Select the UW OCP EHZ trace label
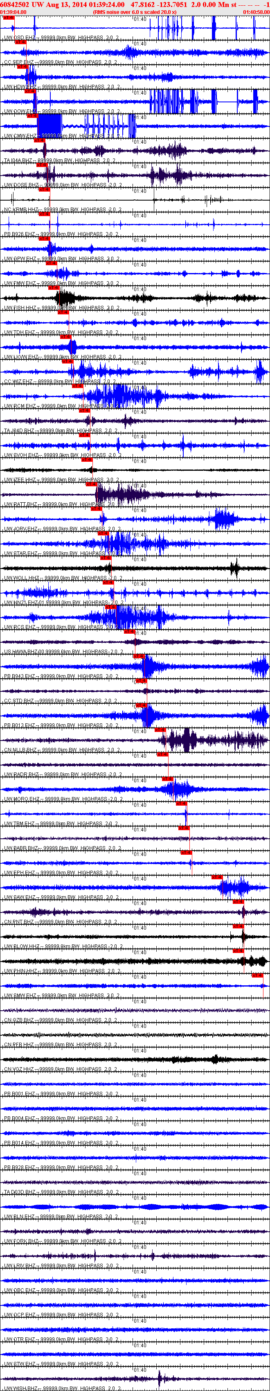Screen dimensions: 270x1391 coord(61,1315)
